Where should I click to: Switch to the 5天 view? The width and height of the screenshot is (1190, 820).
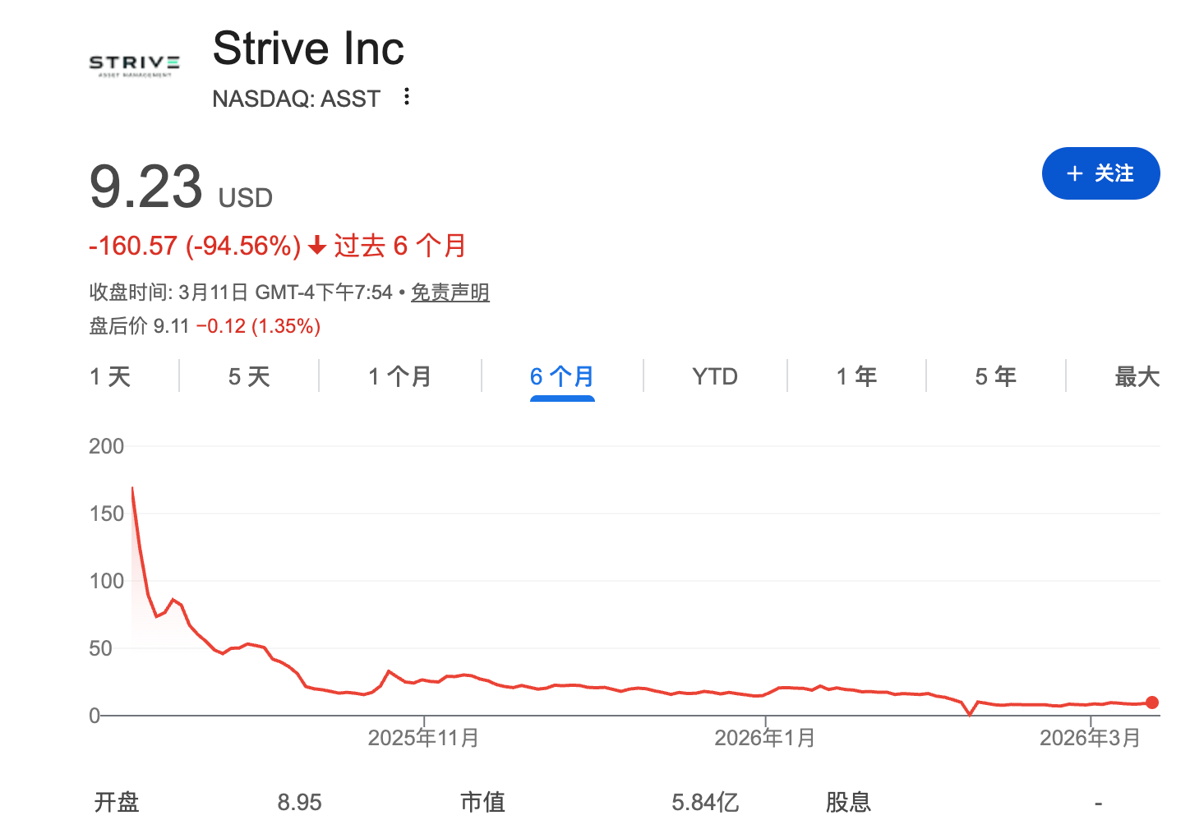[248, 375]
